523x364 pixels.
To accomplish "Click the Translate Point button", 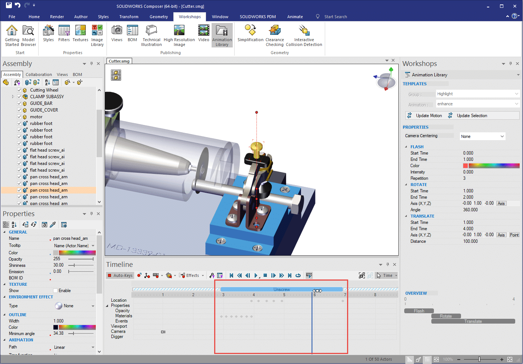I will coord(514,235).
